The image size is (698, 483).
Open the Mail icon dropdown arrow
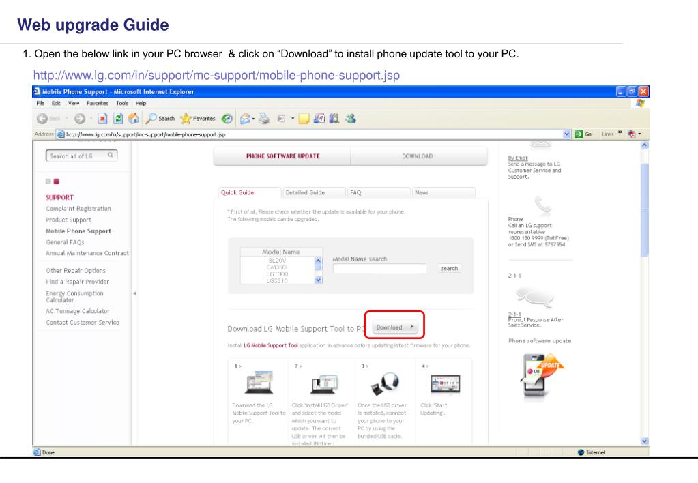coord(253,119)
